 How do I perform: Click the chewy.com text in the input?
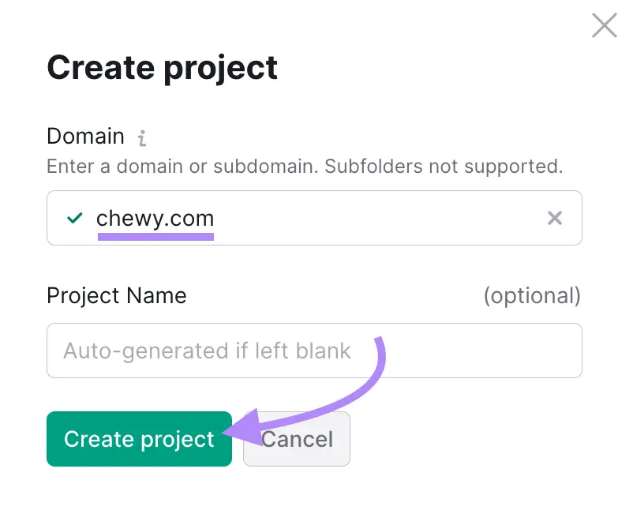click(155, 219)
